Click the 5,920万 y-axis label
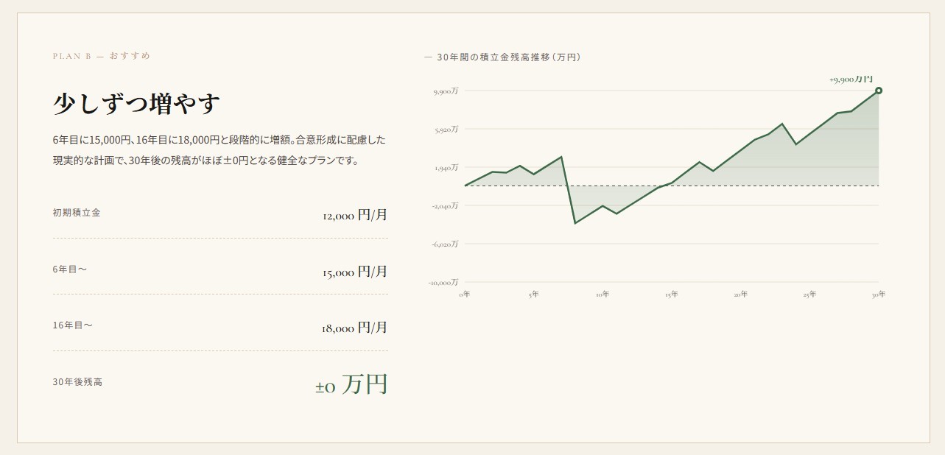945x455 pixels. click(446, 130)
